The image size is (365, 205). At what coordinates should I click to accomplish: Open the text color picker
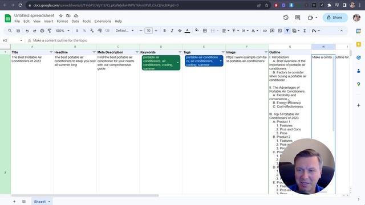click(187, 31)
